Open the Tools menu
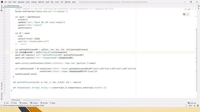This screenshot has width=200, height=112. pos(57,2)
